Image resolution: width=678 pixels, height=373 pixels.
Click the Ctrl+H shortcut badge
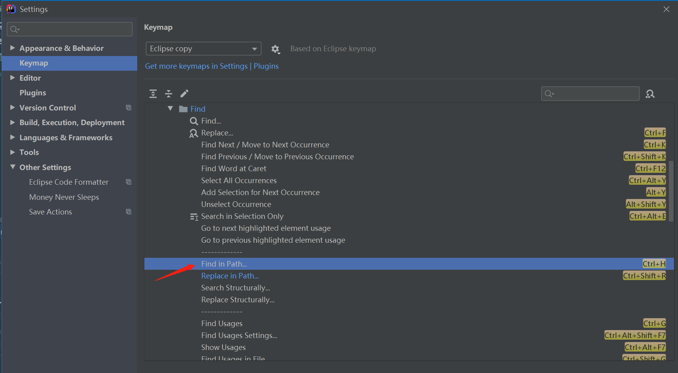[x=654, y=264]
